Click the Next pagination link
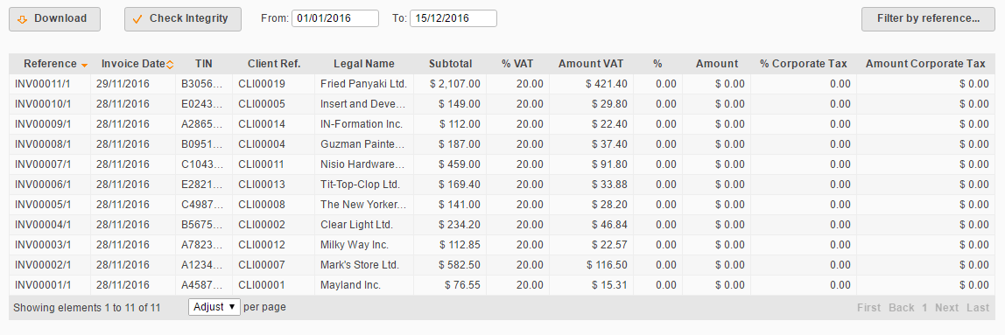 [x=946, y=308]
